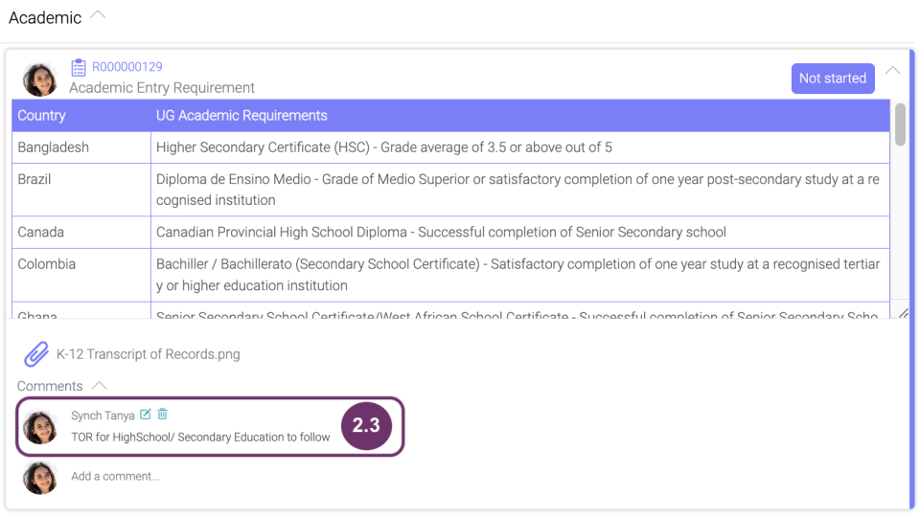Viewport: 920px width, 518px height.
Task: Open requirement link R000000129
Action: tap(127, 67)
